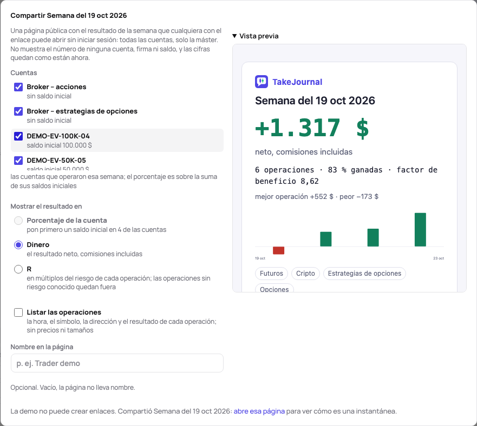The width and height of the screenshot is (477, 426).
Task: Click the mejor operación +552 $ line
Action: (x=317, y=197)
